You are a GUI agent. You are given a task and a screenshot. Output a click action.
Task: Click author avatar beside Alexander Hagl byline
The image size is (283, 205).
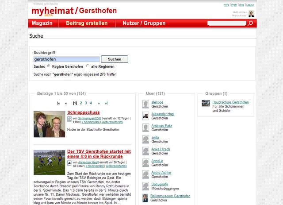coord(69,163)
